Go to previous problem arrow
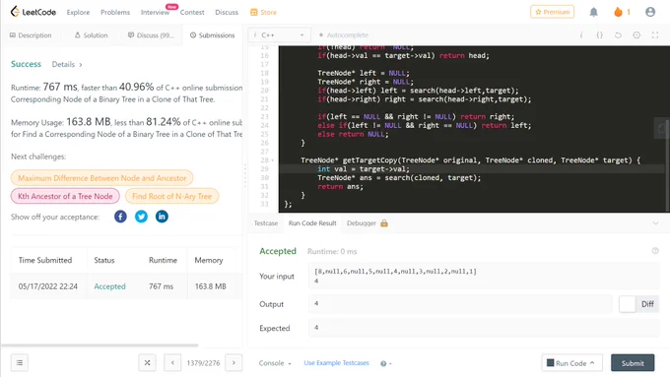The width and height of the screenshot is (670, 377). [x=172, y=363]
